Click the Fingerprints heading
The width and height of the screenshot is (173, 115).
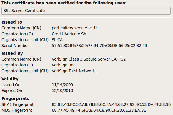15,99
